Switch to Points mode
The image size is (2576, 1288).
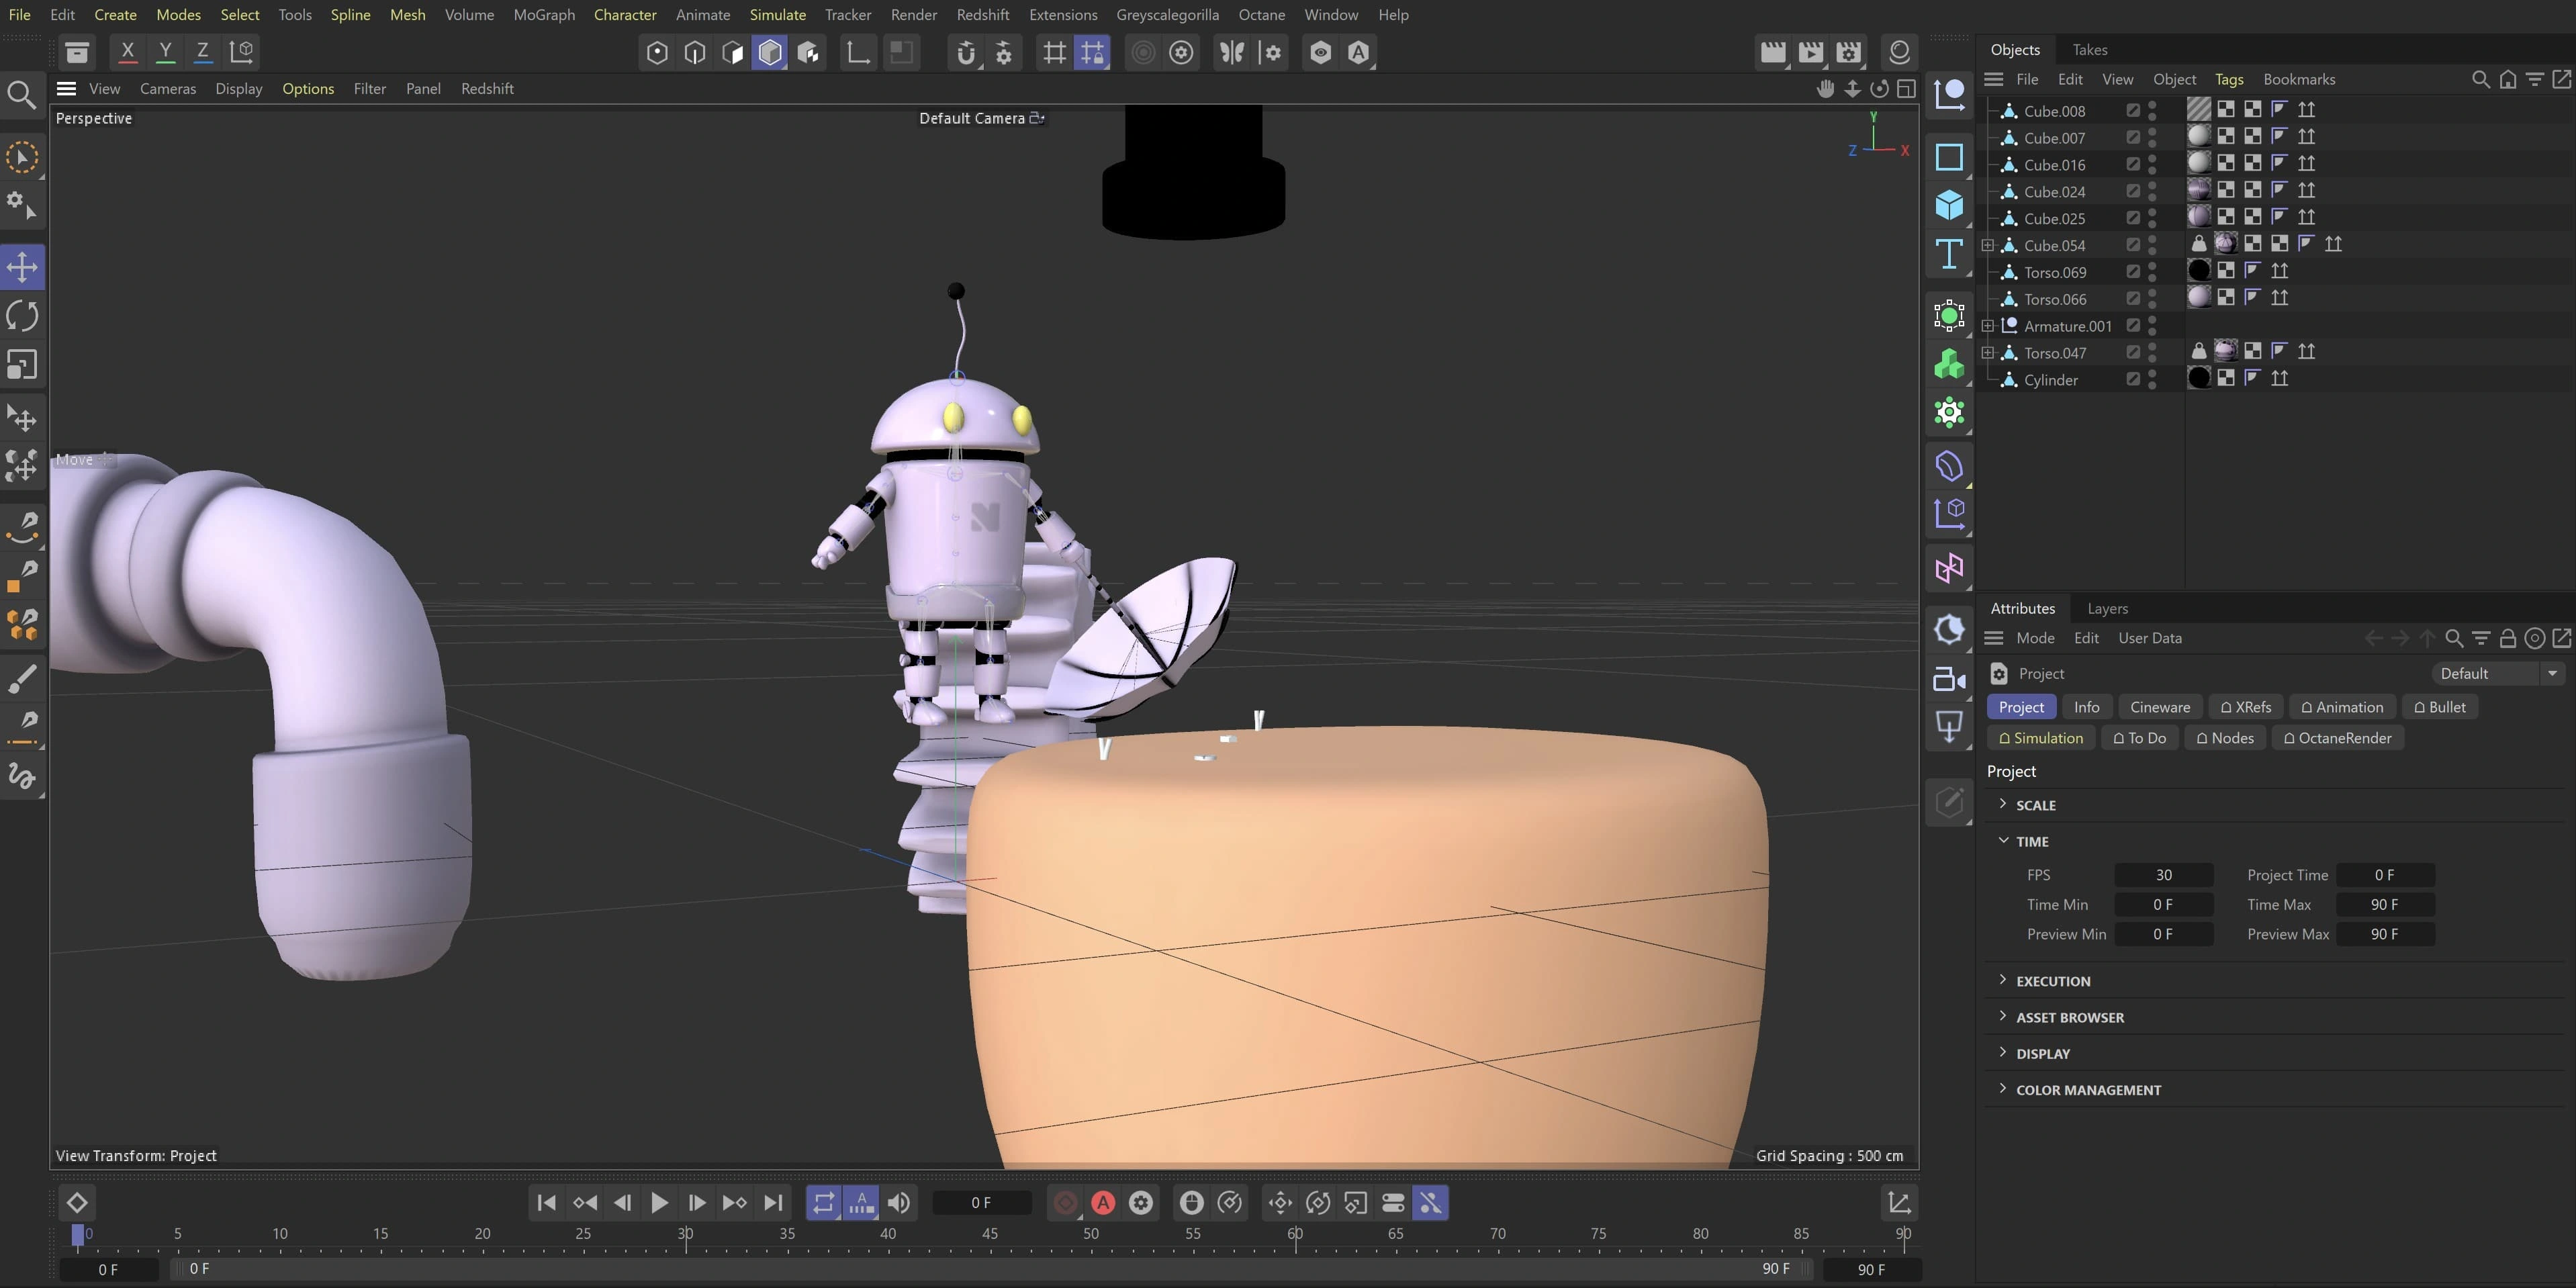point(656,53)
